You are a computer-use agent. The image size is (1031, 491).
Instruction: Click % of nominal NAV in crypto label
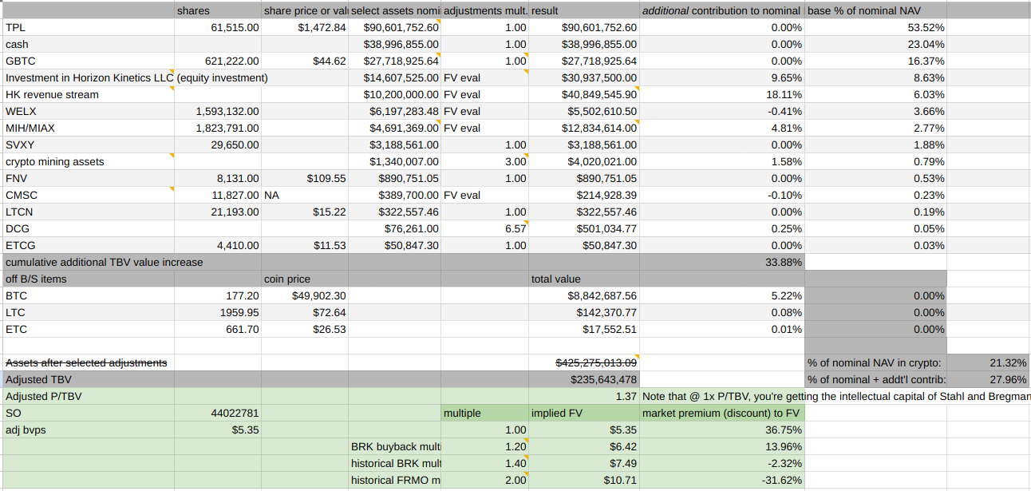coord(875,362)
